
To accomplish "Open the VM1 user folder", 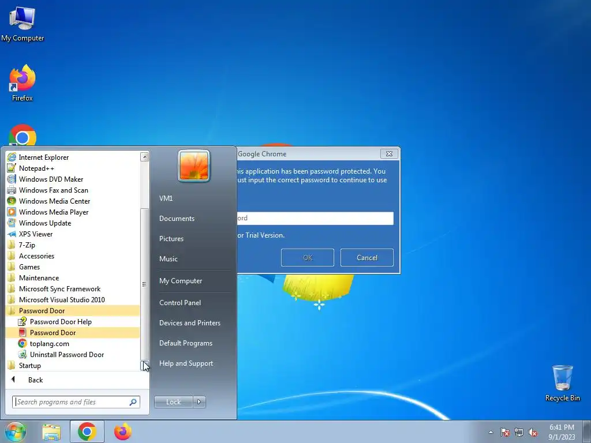I will [x=194, y=198].
